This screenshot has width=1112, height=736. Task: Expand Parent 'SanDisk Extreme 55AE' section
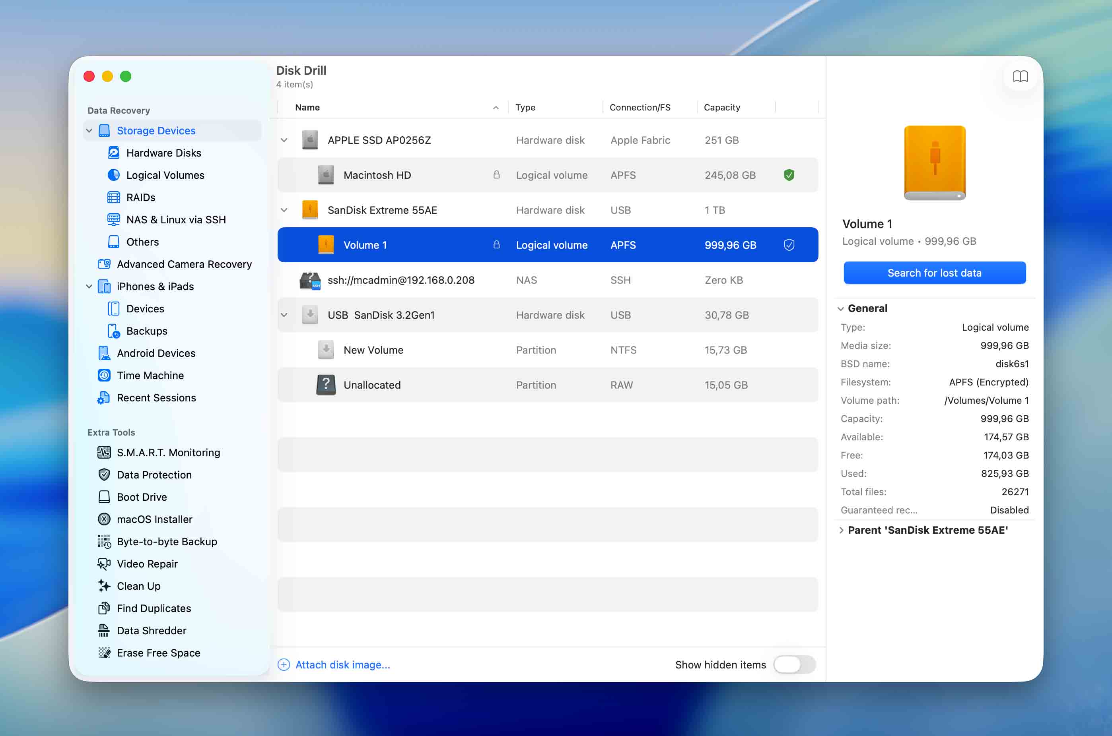(841, 531)
